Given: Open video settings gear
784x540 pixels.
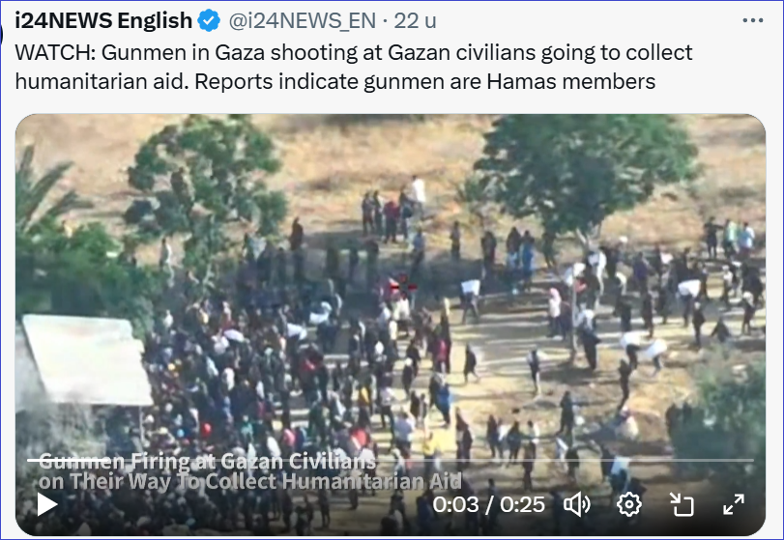Looking at the screenshot, I should tap(629, 504).
